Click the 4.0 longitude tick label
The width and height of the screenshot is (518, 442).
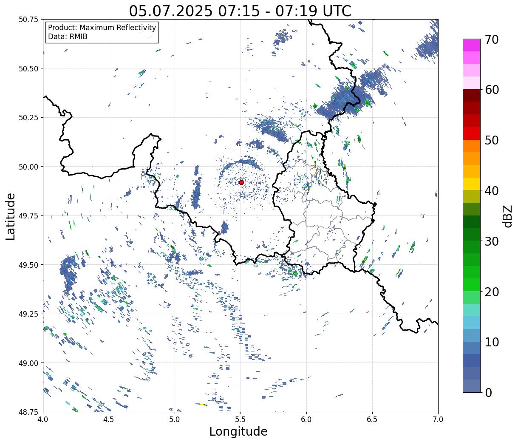click(43, 419)
